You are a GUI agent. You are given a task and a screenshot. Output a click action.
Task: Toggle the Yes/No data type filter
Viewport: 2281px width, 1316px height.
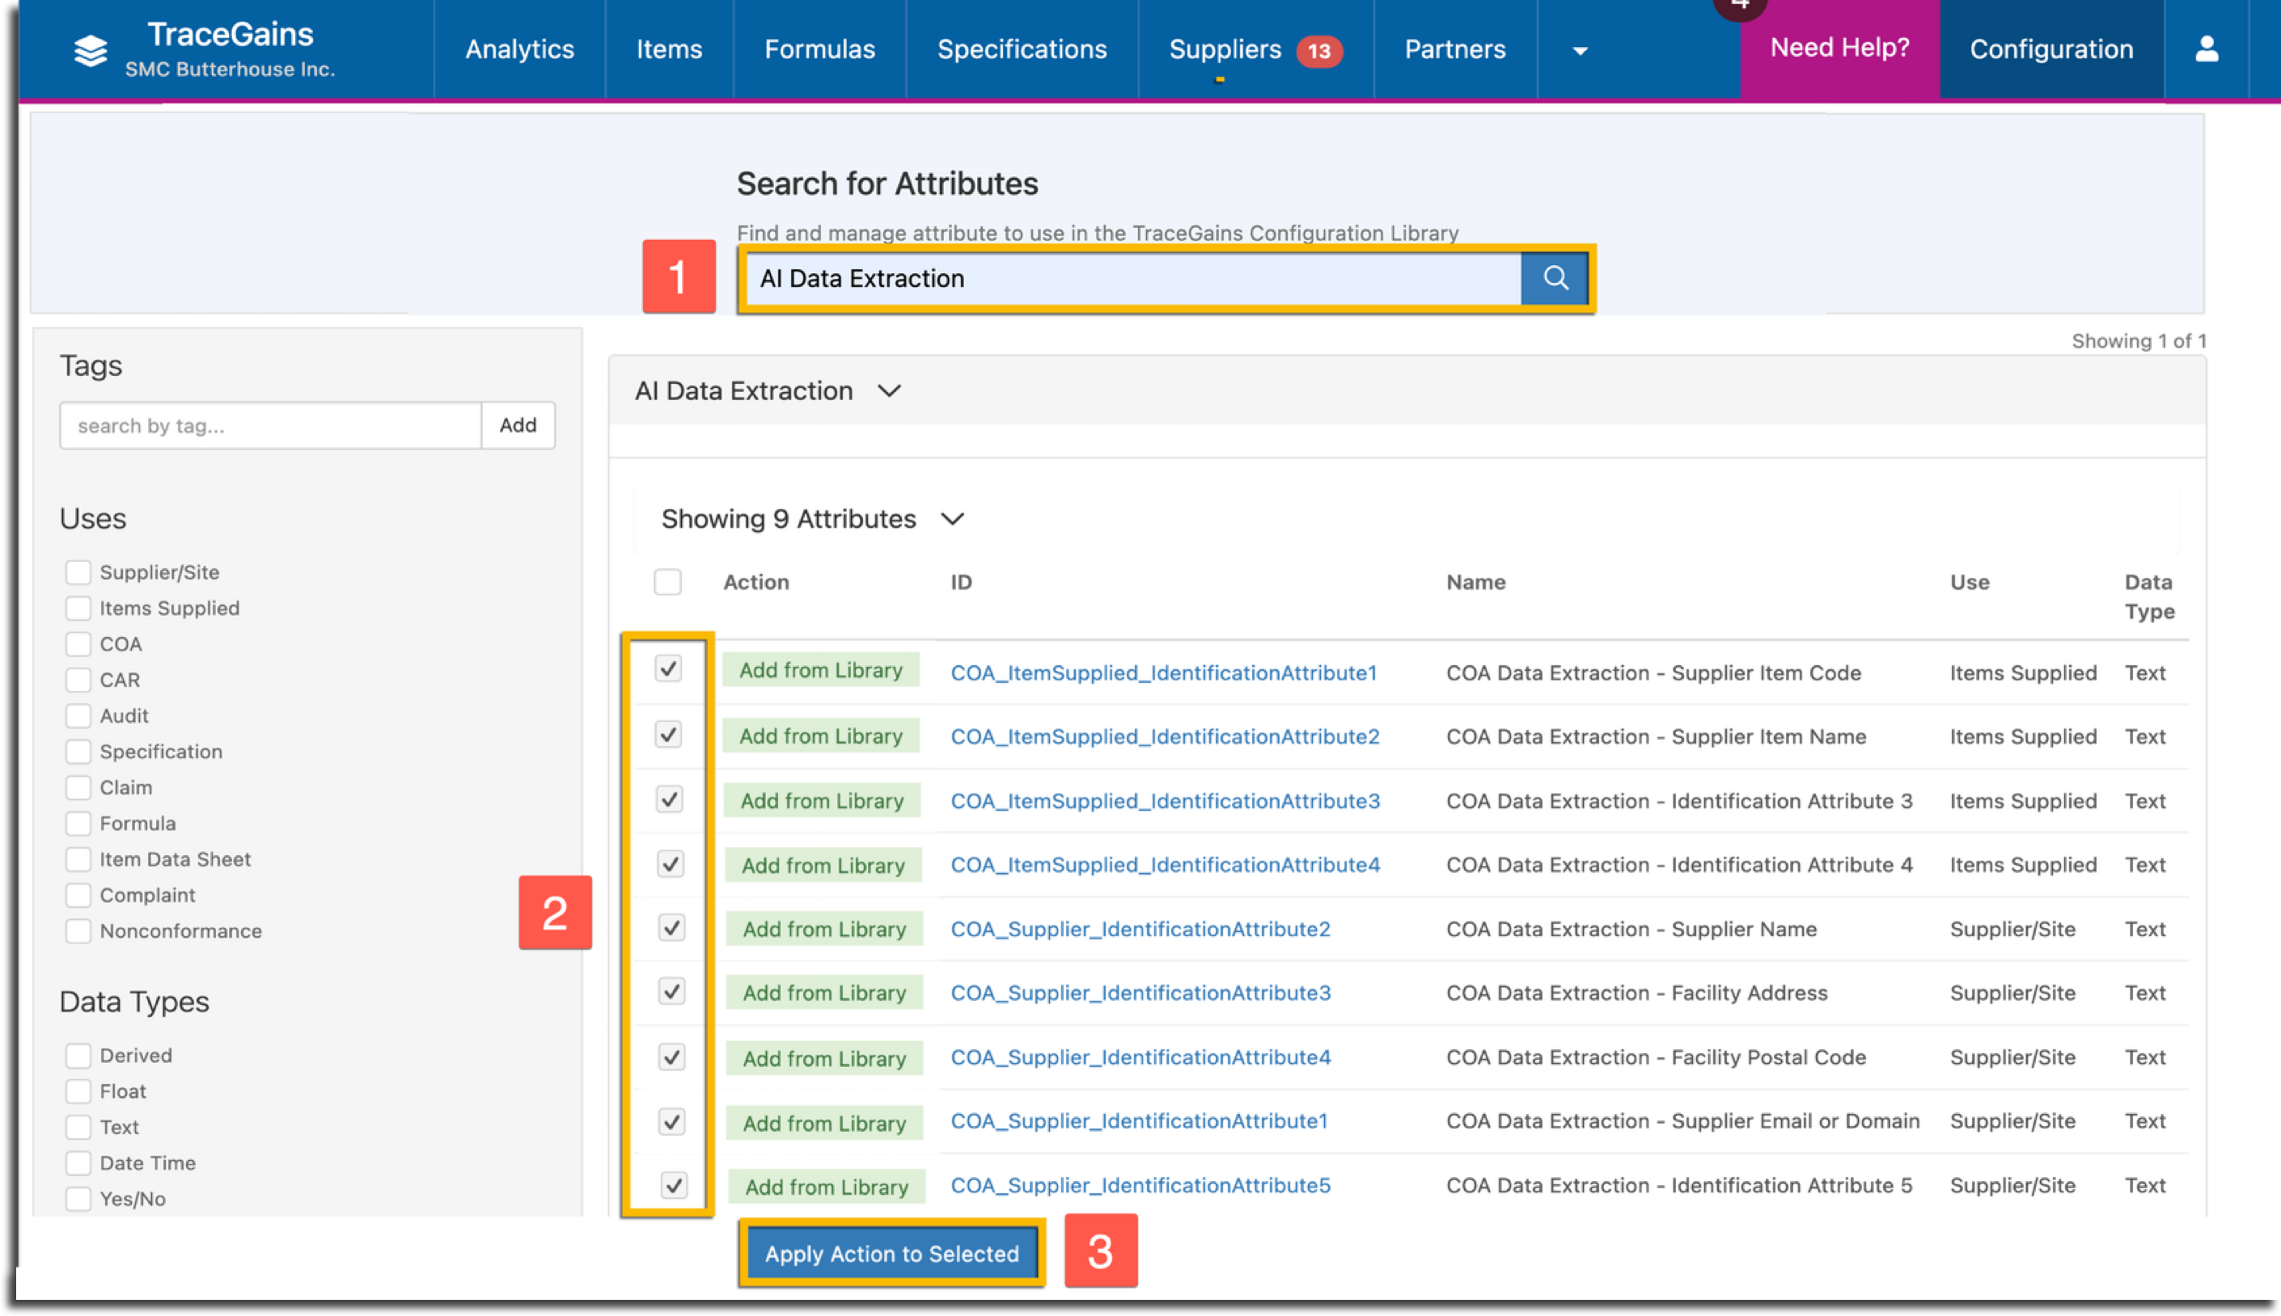point(78,1199)
